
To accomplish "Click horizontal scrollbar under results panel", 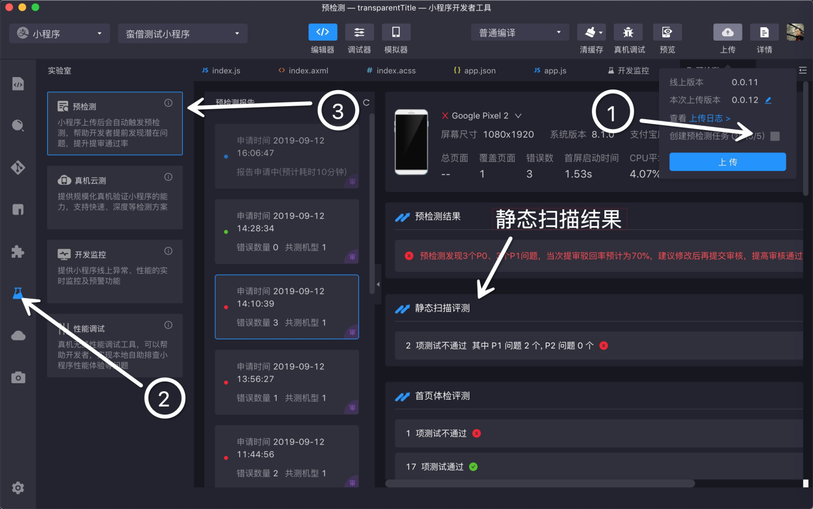I will (x=540, y=484).
